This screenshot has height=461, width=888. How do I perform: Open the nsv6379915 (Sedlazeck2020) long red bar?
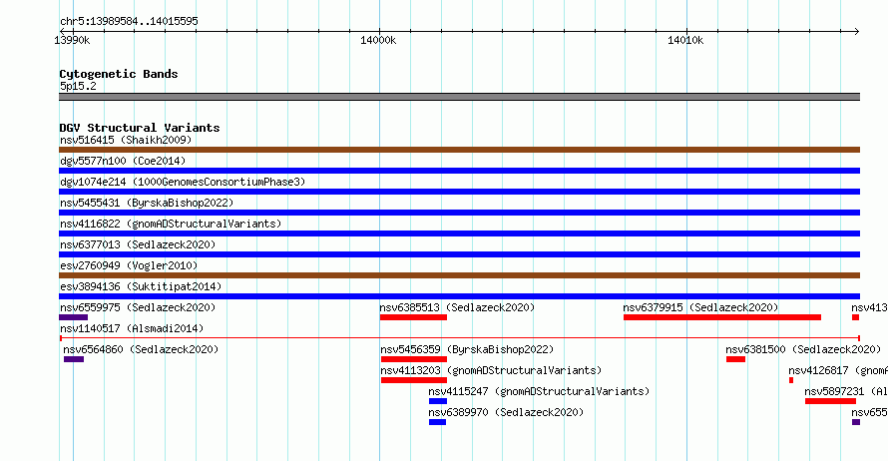pyautogui.click(x=722, y=317)
